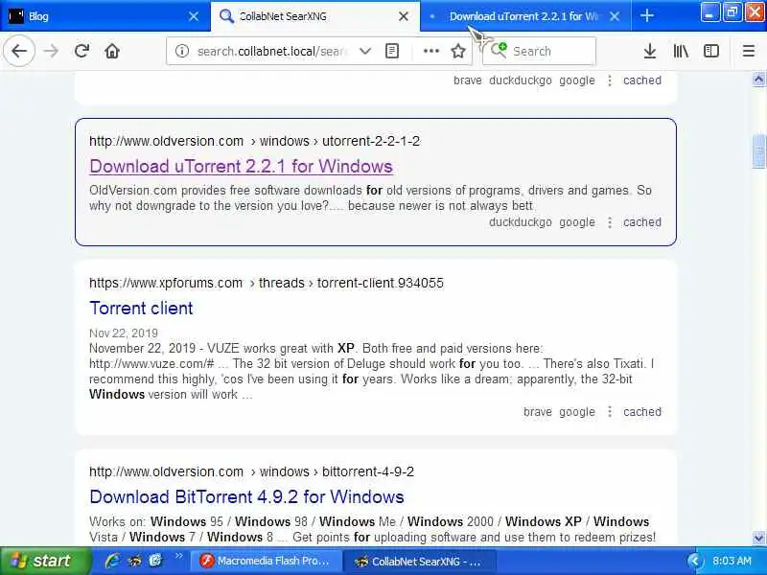Viewport: 767px width, 575px height.
Task: Click the page scrollbar down arrow
Action: [758, 538]
